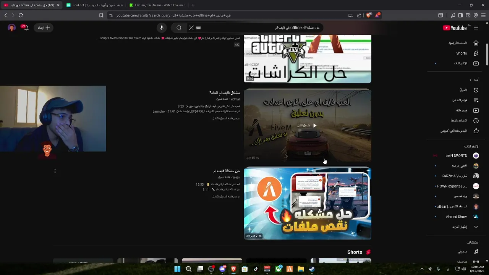
Task: Open account avatar menu
Action: point(12,28)
